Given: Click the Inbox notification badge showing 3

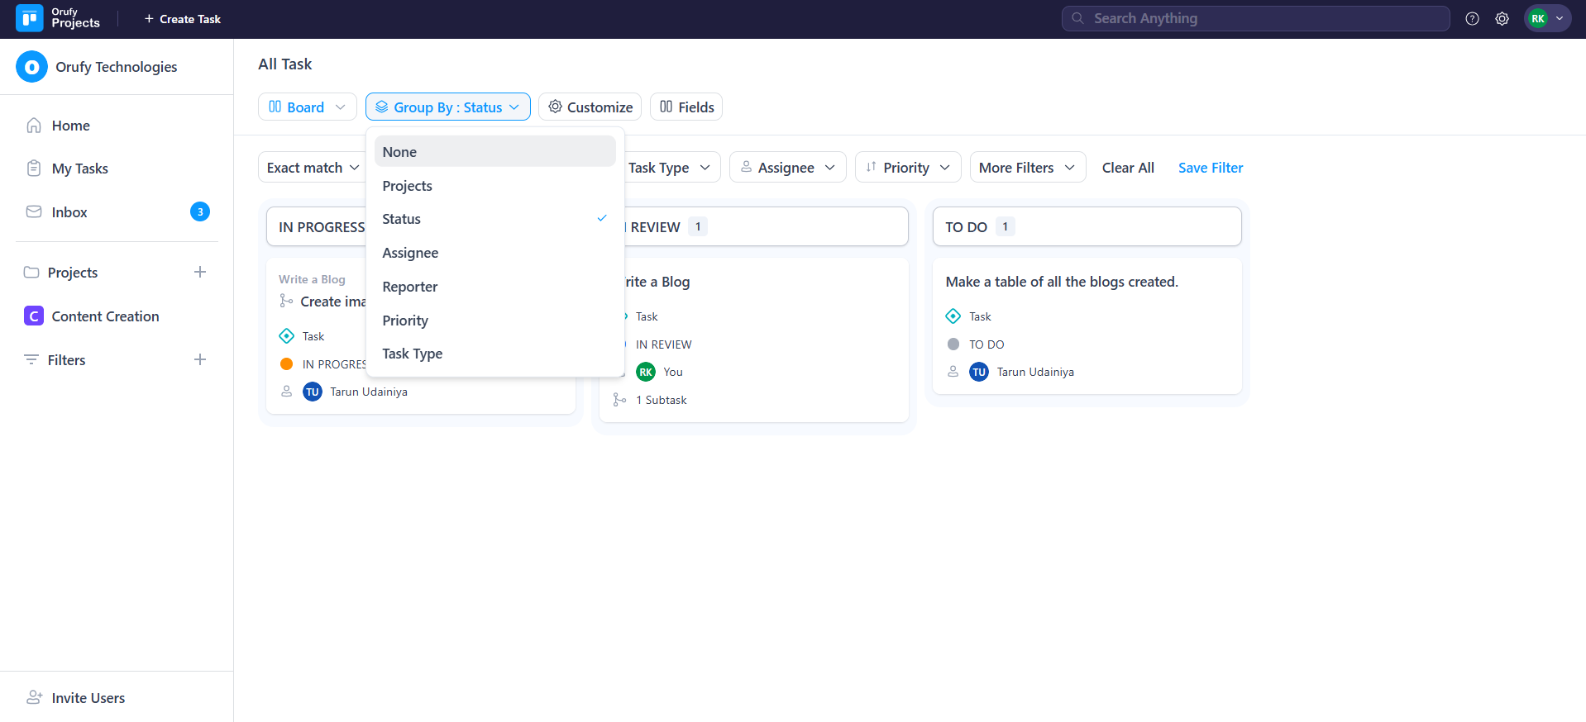Looking at the screenshot, I should tap(199, 212).
